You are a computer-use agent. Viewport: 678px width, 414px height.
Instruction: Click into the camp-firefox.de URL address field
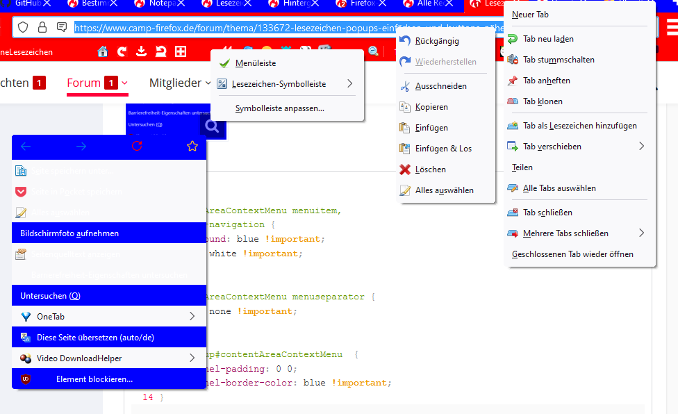click(x=288, y=28)
